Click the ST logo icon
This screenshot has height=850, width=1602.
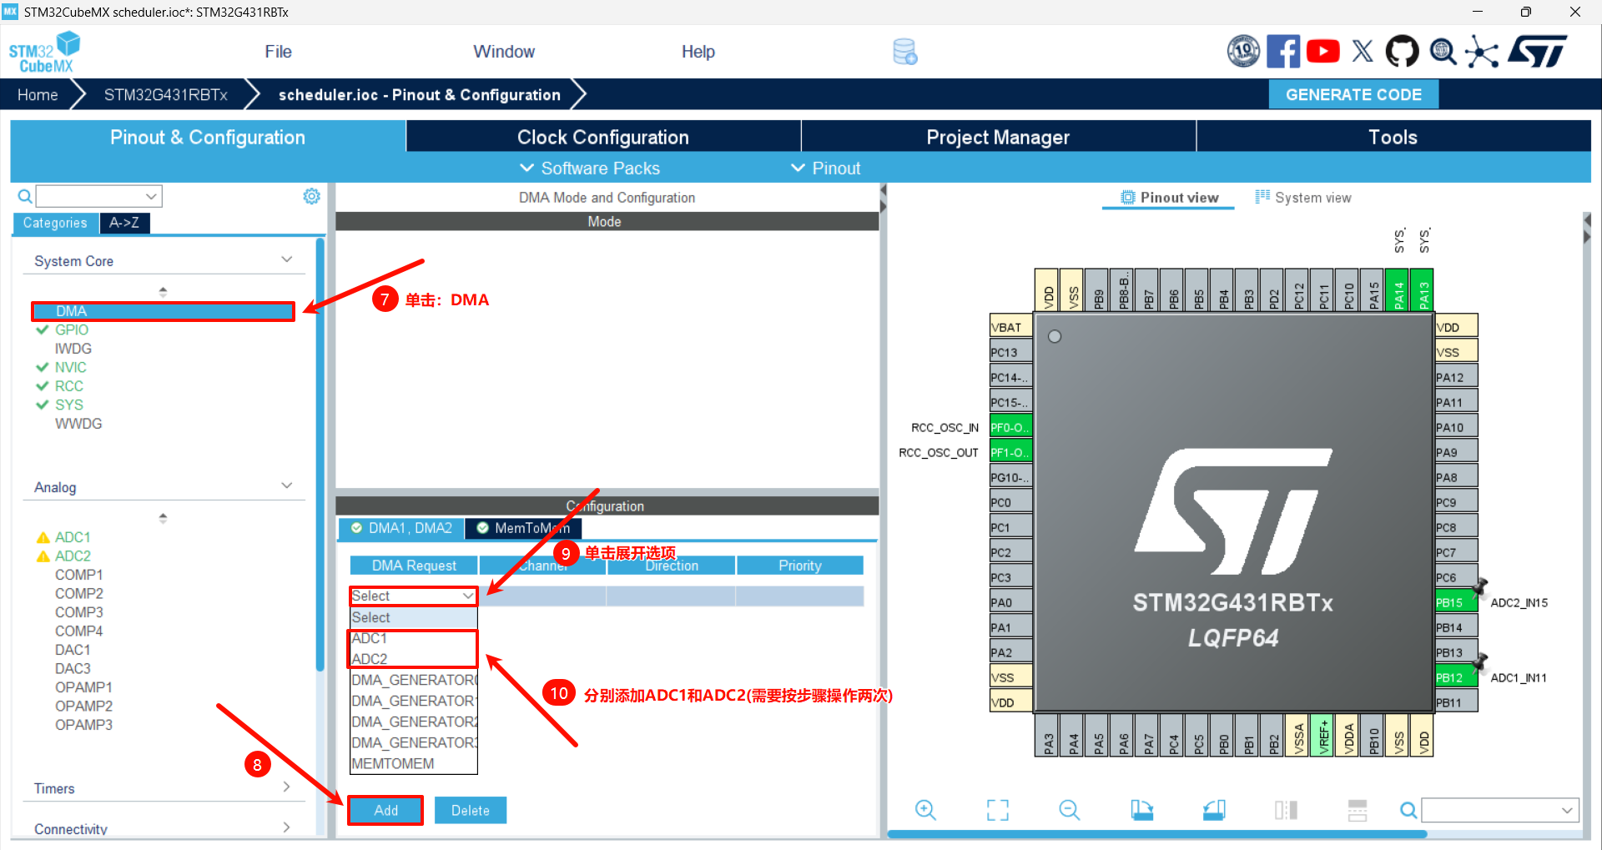1537,52
